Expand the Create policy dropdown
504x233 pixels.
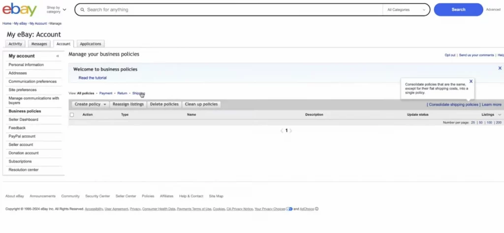pyautogui.click(x=91, y=104)
